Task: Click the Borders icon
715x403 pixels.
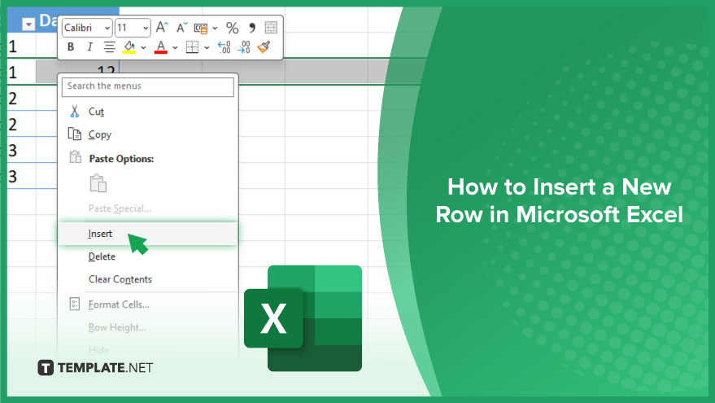Action: 192,47
